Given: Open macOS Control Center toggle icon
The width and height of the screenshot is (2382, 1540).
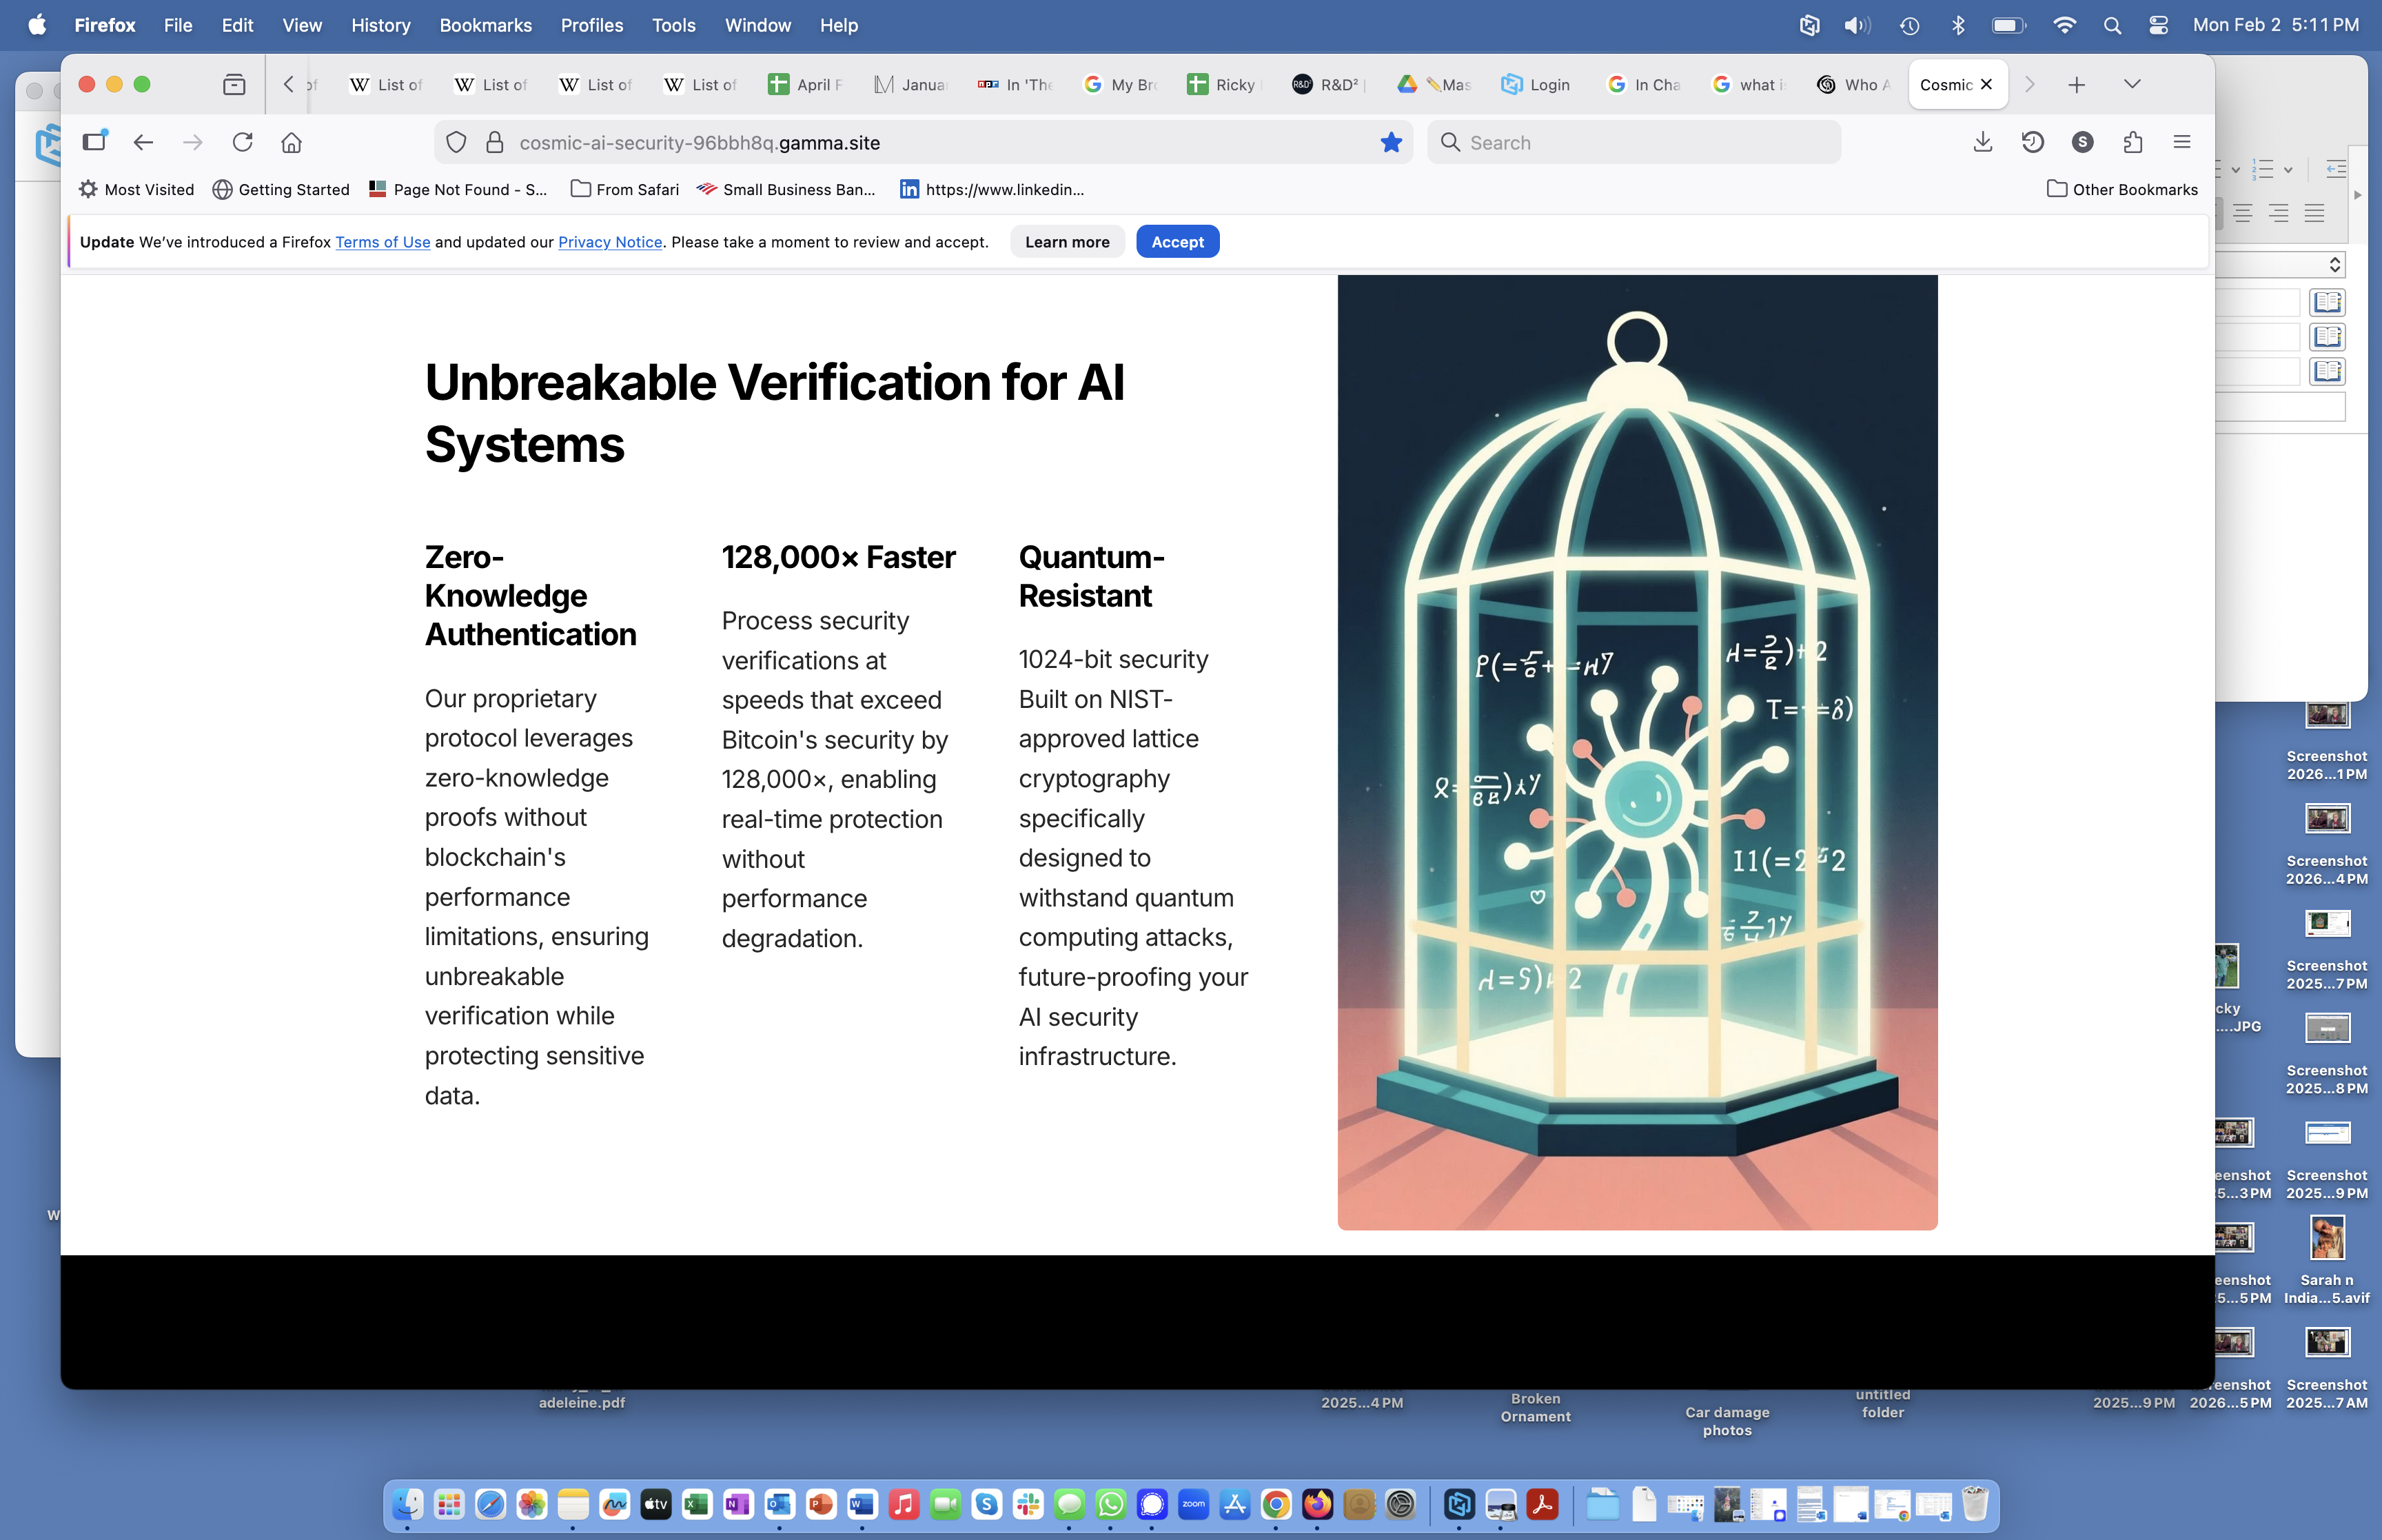Looking at the screenshot, I should coord(2158,25).
